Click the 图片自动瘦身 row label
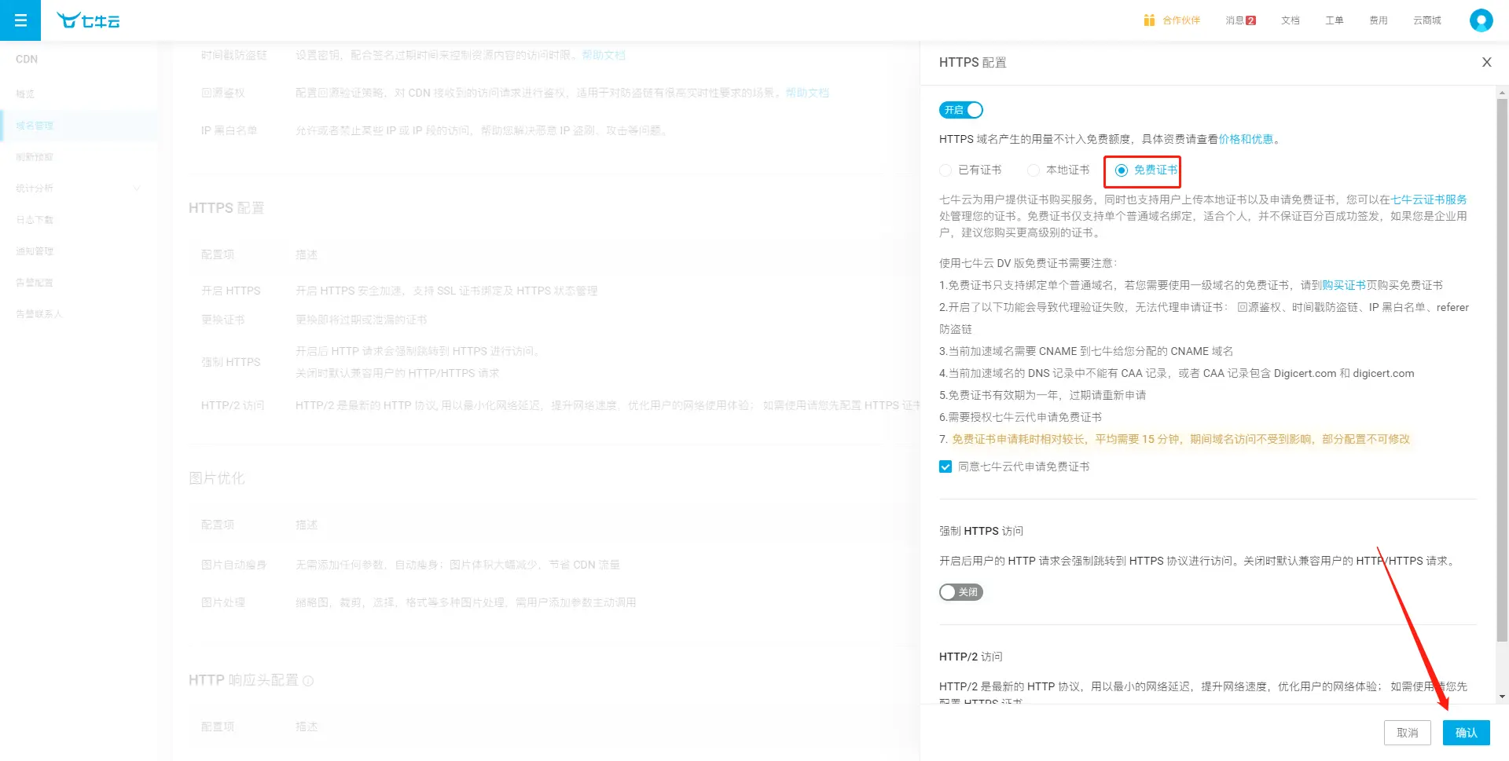This screenshot has height=761, width=1509. coord(233,565)
